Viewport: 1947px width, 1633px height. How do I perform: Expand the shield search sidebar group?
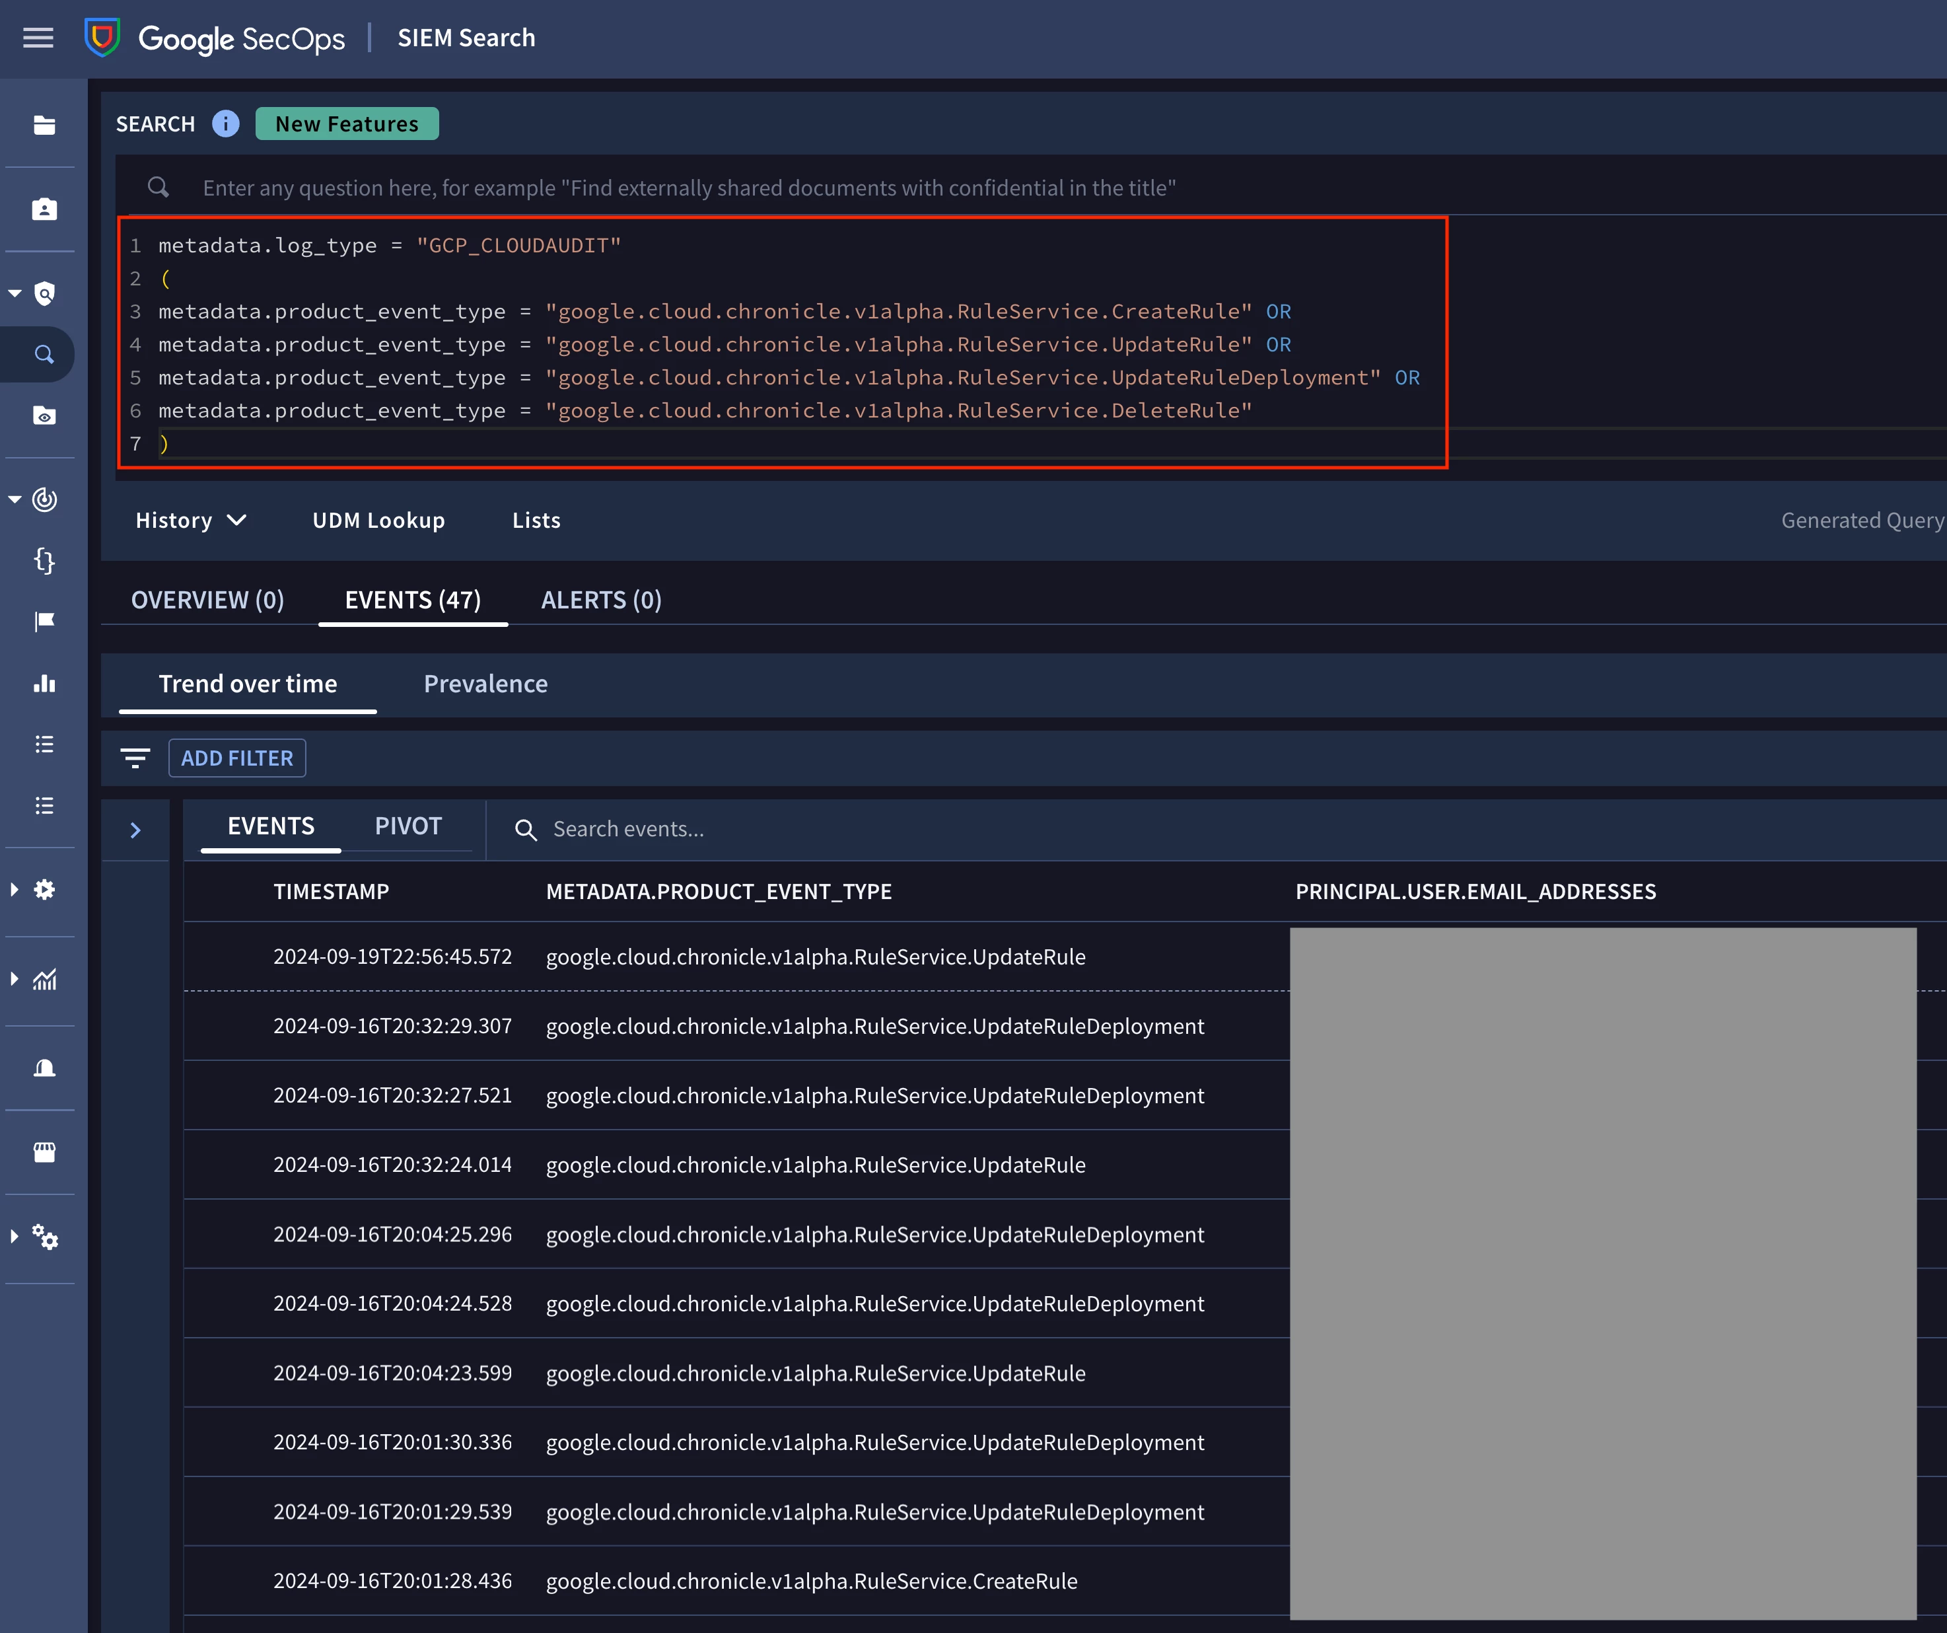tap(15, 294)
